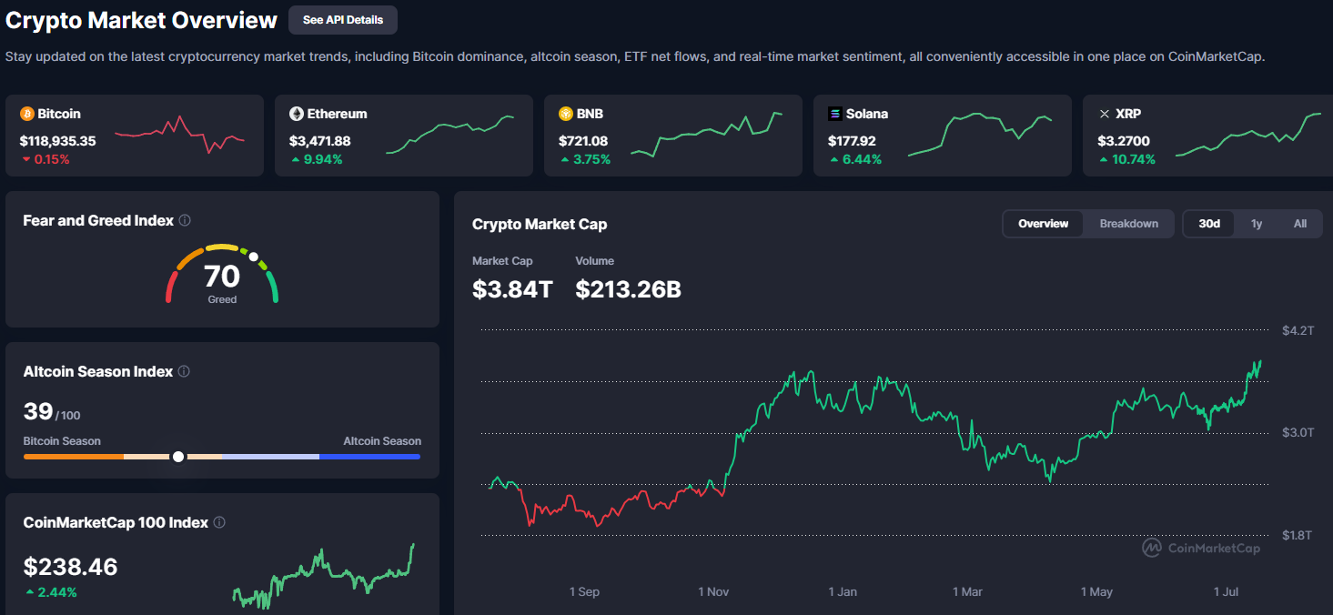Open Altcoin Season Index info icon
The height and width of the screenshot is (615, 1333).
click(184, 371)
